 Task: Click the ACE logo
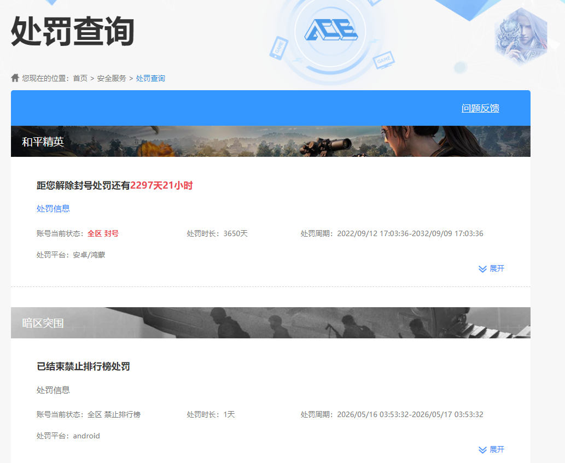(x=331, y=30)
